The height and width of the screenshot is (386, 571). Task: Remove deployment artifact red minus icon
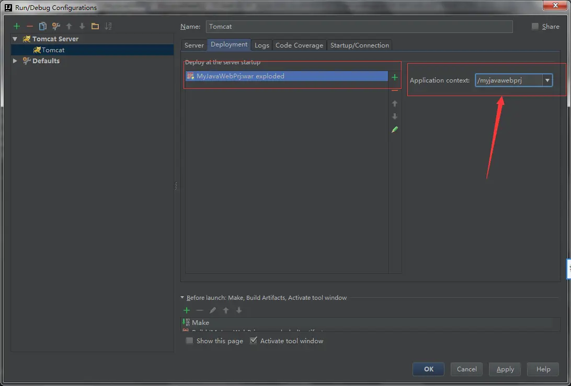tap(395, 90)
